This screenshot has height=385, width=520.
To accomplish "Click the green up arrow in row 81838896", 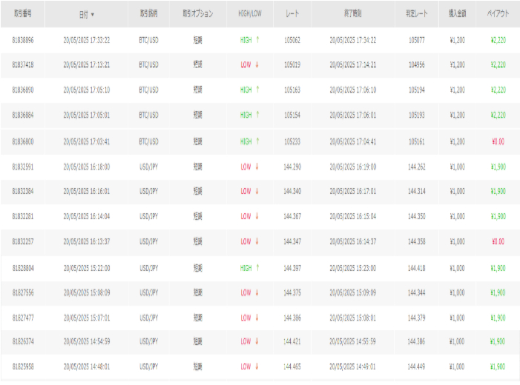I will [x=257, y=40].
